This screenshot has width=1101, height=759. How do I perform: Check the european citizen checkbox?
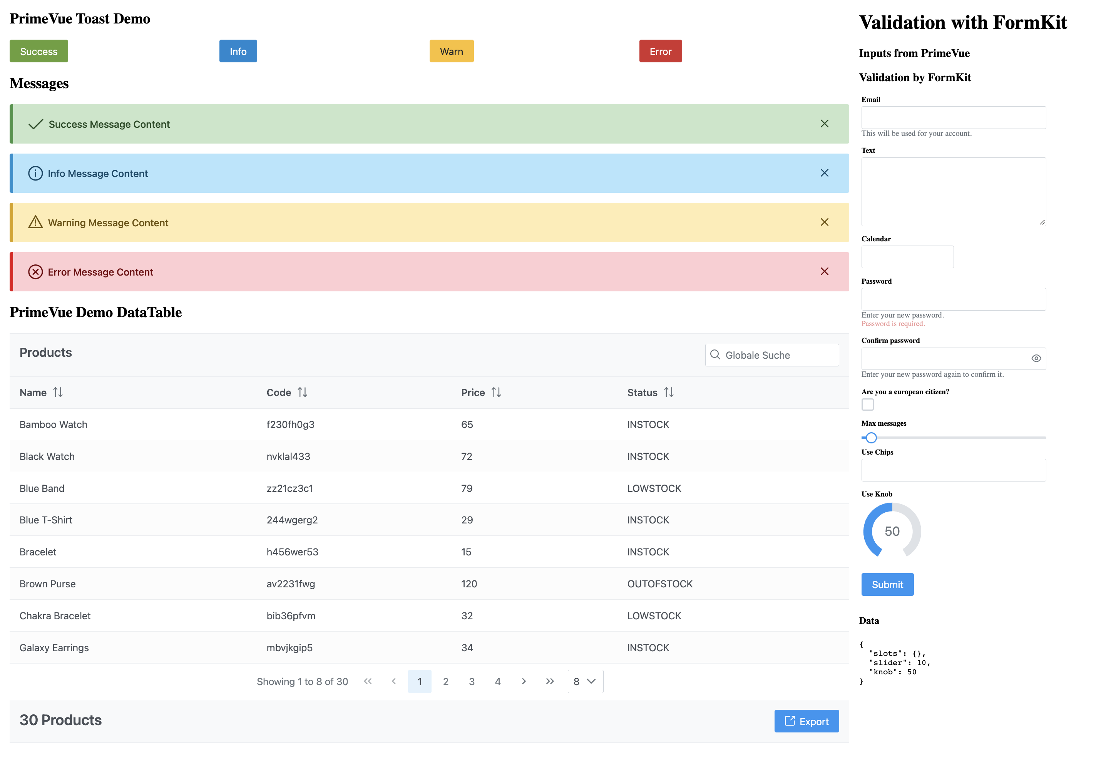pyautogui.click(x=867, y=405)
